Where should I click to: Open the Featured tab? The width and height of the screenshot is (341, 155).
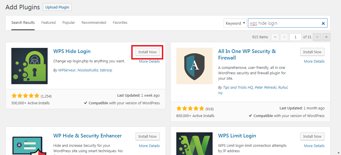pos(48,23)
